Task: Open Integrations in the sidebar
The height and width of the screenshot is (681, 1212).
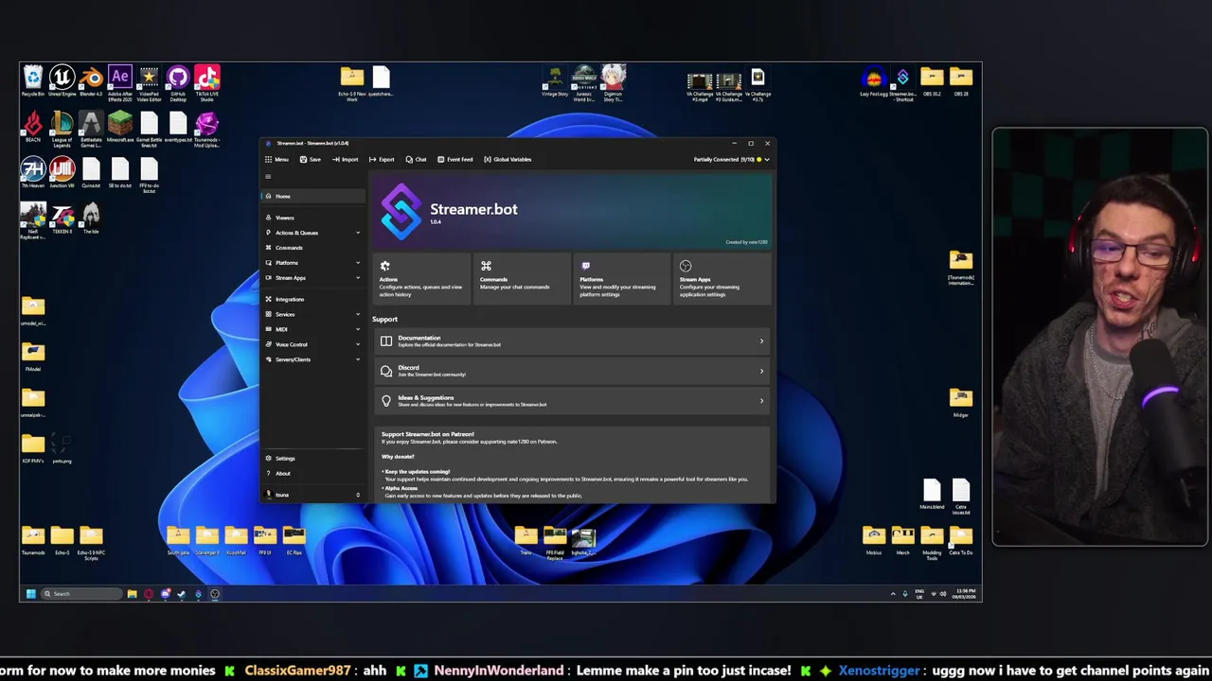Action: [x=313, y=299]
